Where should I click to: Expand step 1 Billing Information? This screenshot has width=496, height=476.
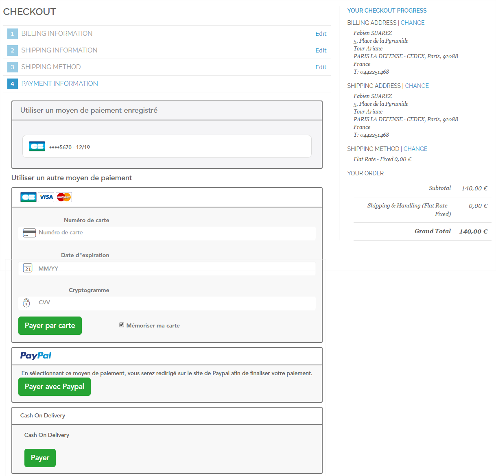[57, 34]
